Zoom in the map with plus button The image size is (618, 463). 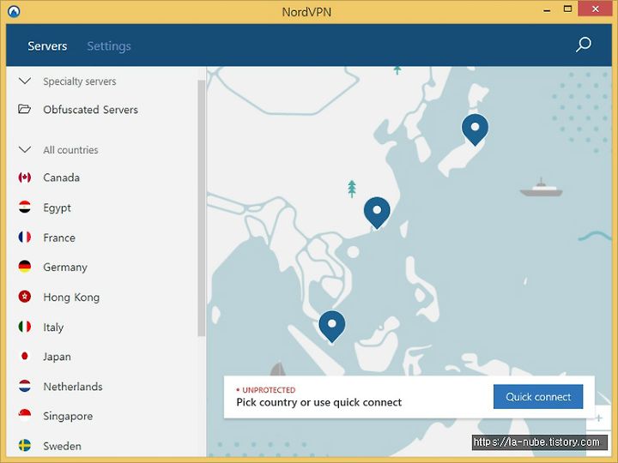pyautogui.click(x=599, y=418)
